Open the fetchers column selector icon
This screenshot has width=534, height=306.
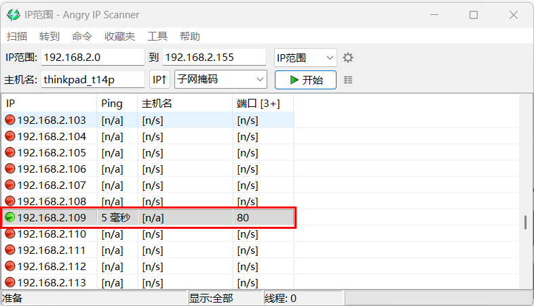[x=348, y=80]
